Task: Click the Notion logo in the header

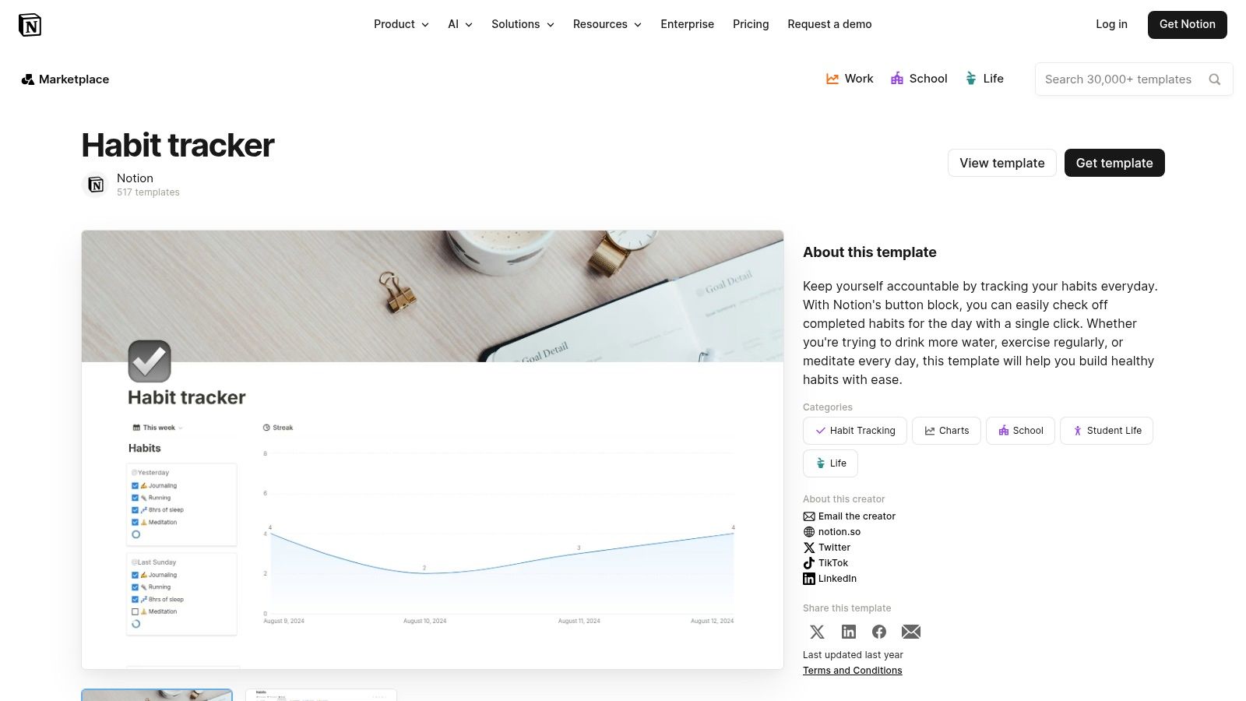Action: [x=30, y=25]
